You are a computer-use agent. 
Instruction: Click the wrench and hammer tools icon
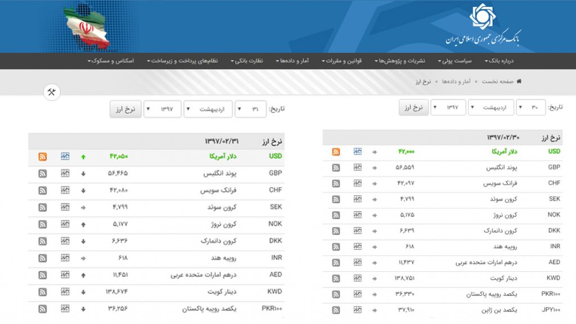tap(52, 93)
